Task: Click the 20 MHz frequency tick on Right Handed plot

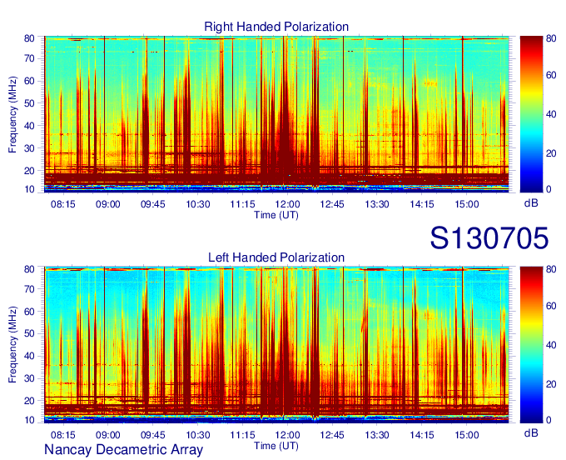Action: (29, 171)
